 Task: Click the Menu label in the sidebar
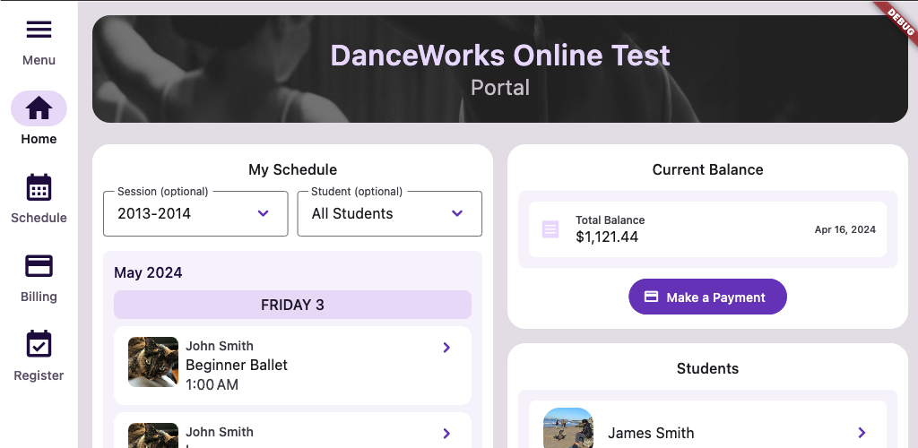[x=39, y=60]
